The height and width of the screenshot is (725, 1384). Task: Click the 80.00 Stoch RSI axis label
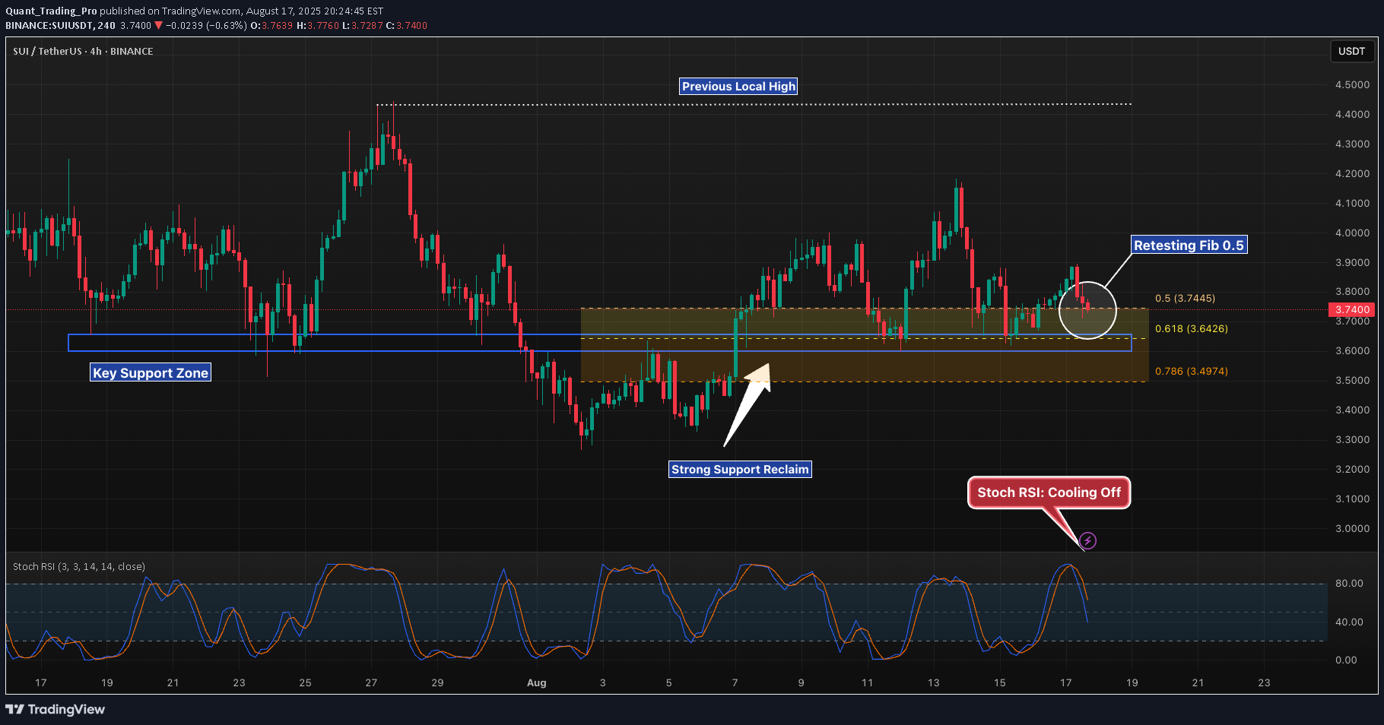[1349, 583]
